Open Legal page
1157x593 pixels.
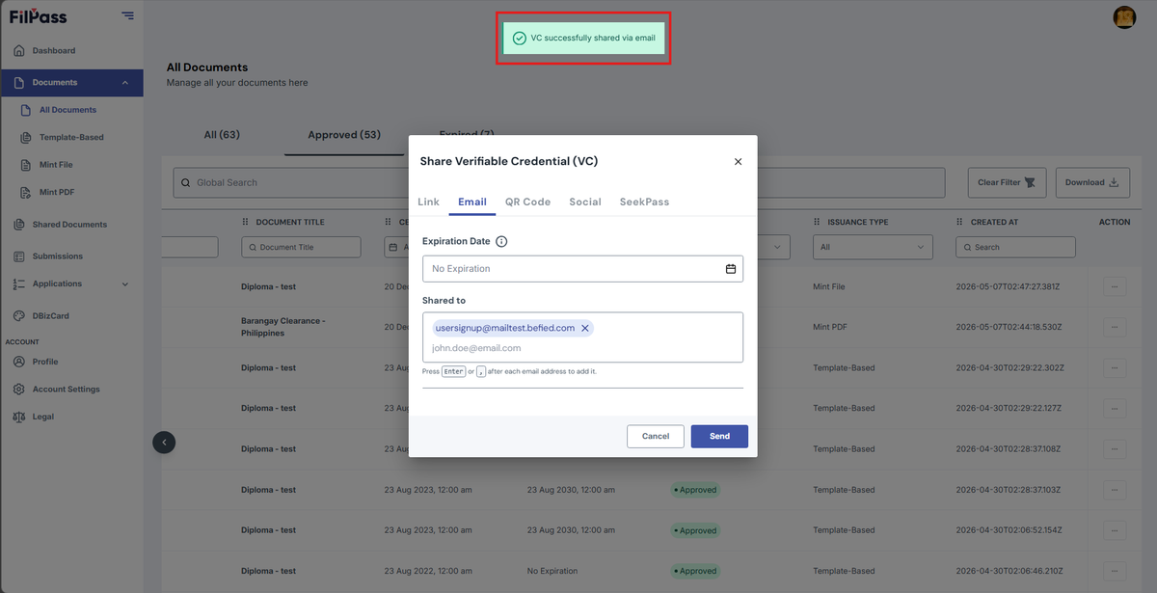(43, 417)
